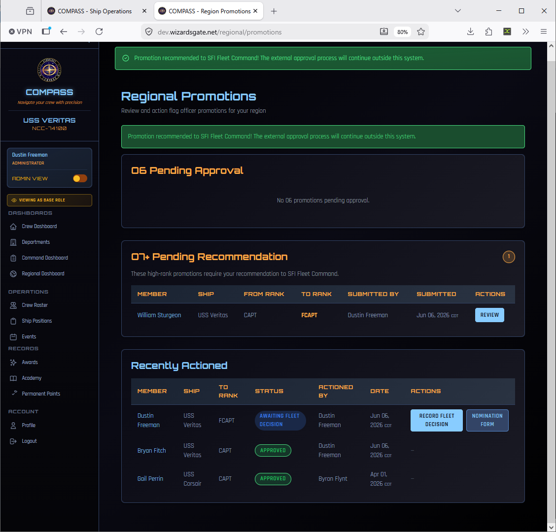Go back with the browser back arrow
This screenshot has width=556, height=532.
coord(64,32)
